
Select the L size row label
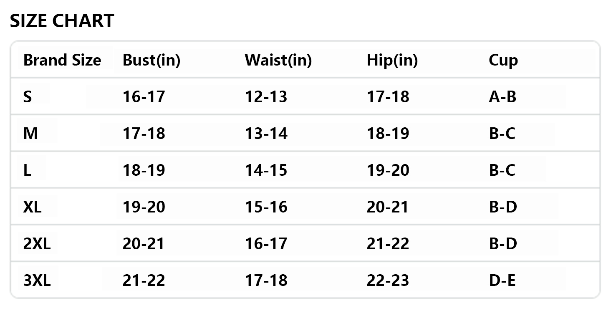point(27,170)
